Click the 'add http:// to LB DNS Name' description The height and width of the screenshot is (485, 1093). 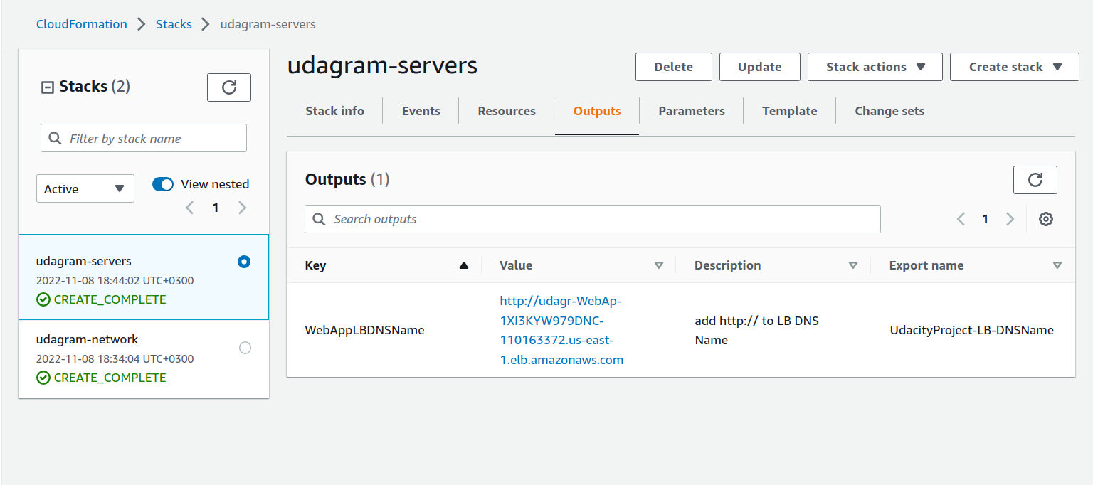pyautogui.click(x=757, y=330)
